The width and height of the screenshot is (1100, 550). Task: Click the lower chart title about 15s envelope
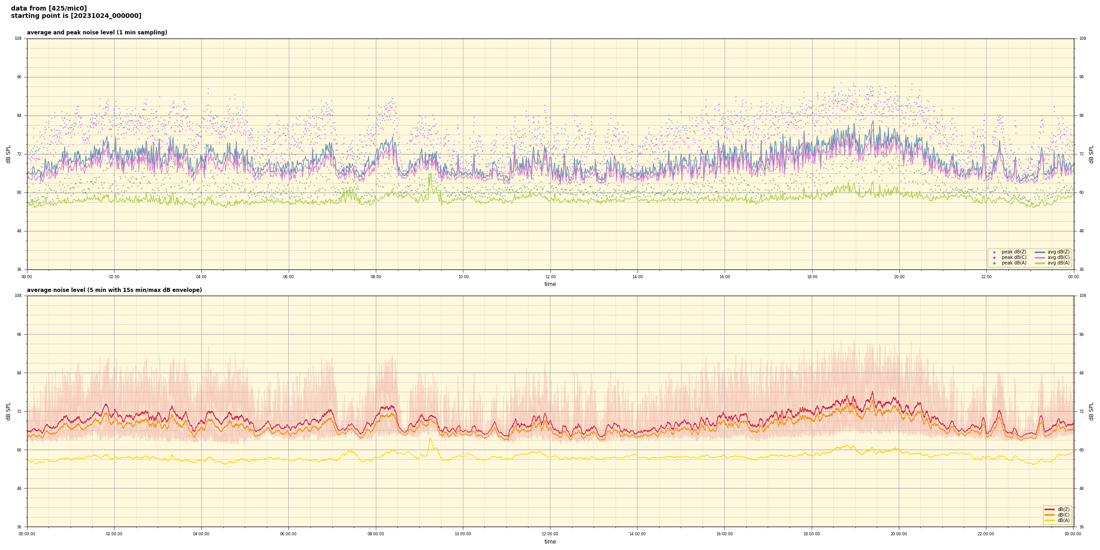[114, 290]
